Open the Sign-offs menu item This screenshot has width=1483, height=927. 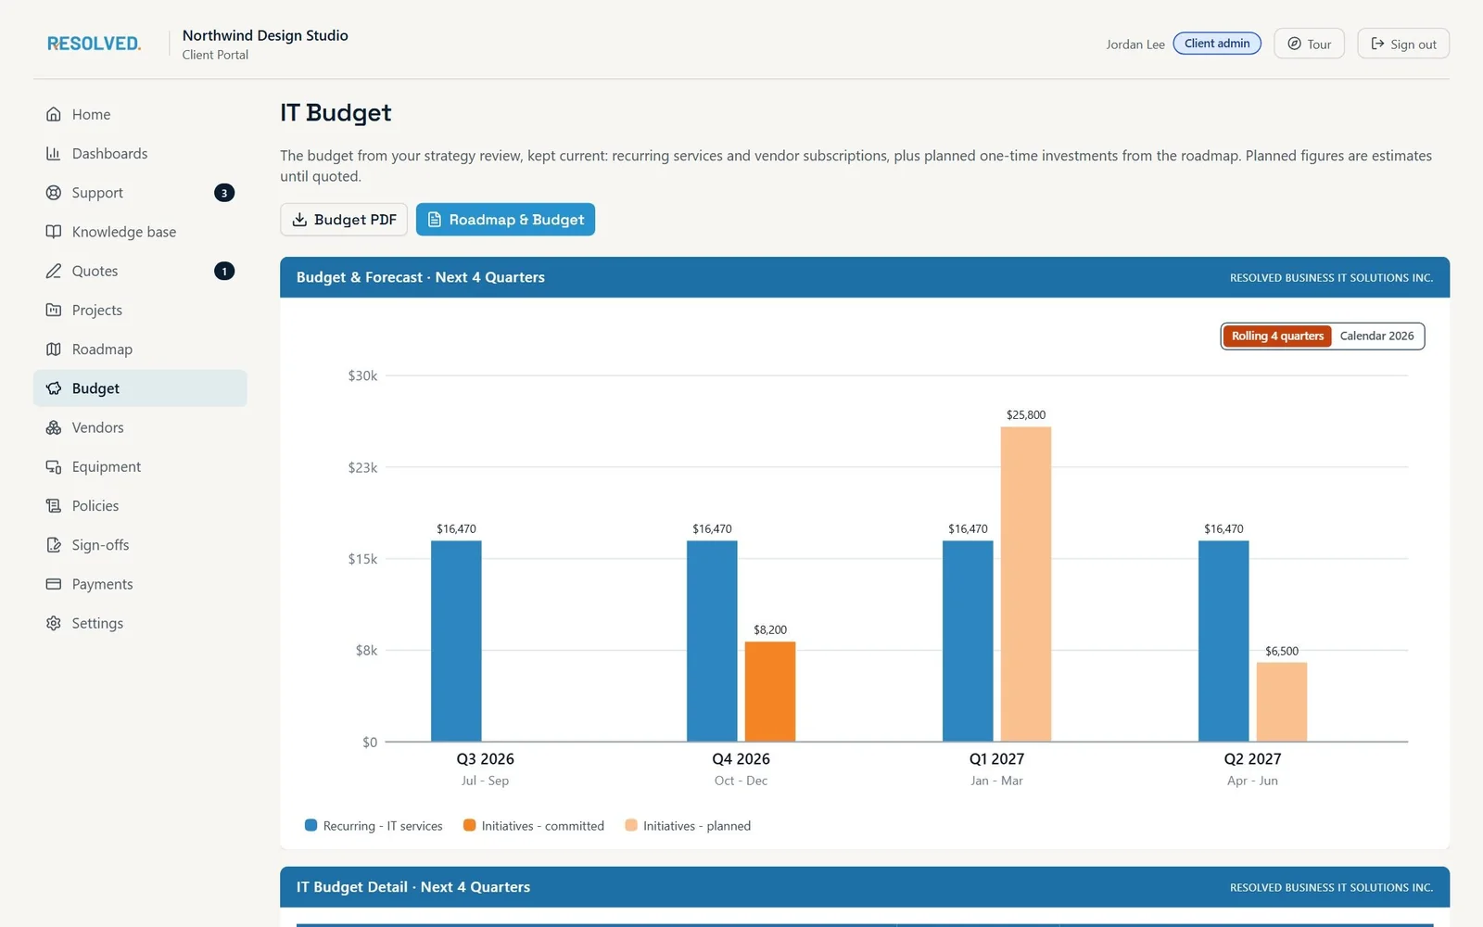(140, 545)
